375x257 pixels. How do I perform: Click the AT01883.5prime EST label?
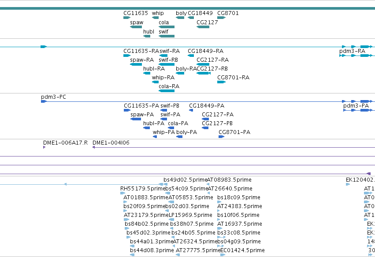pos(146,197)
